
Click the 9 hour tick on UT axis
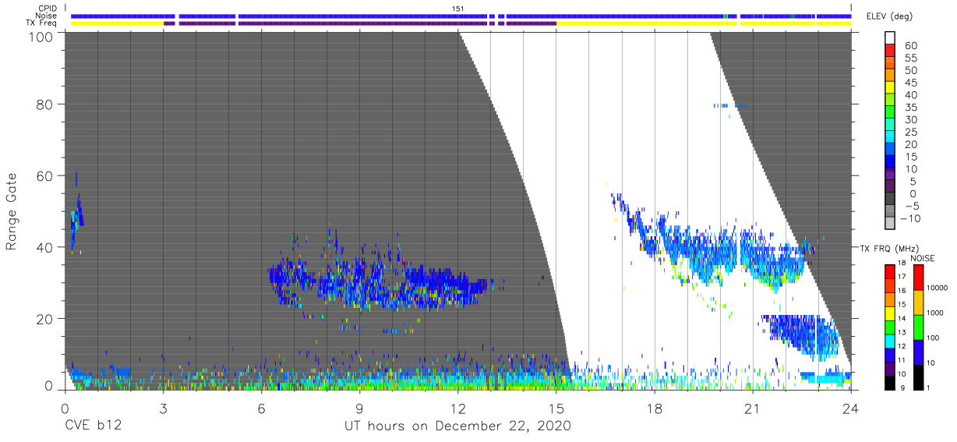click(x=359, y=408)
